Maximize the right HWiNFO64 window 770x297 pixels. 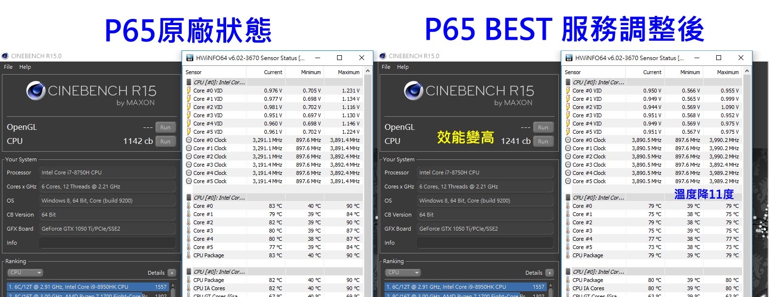tap(719, 58)
